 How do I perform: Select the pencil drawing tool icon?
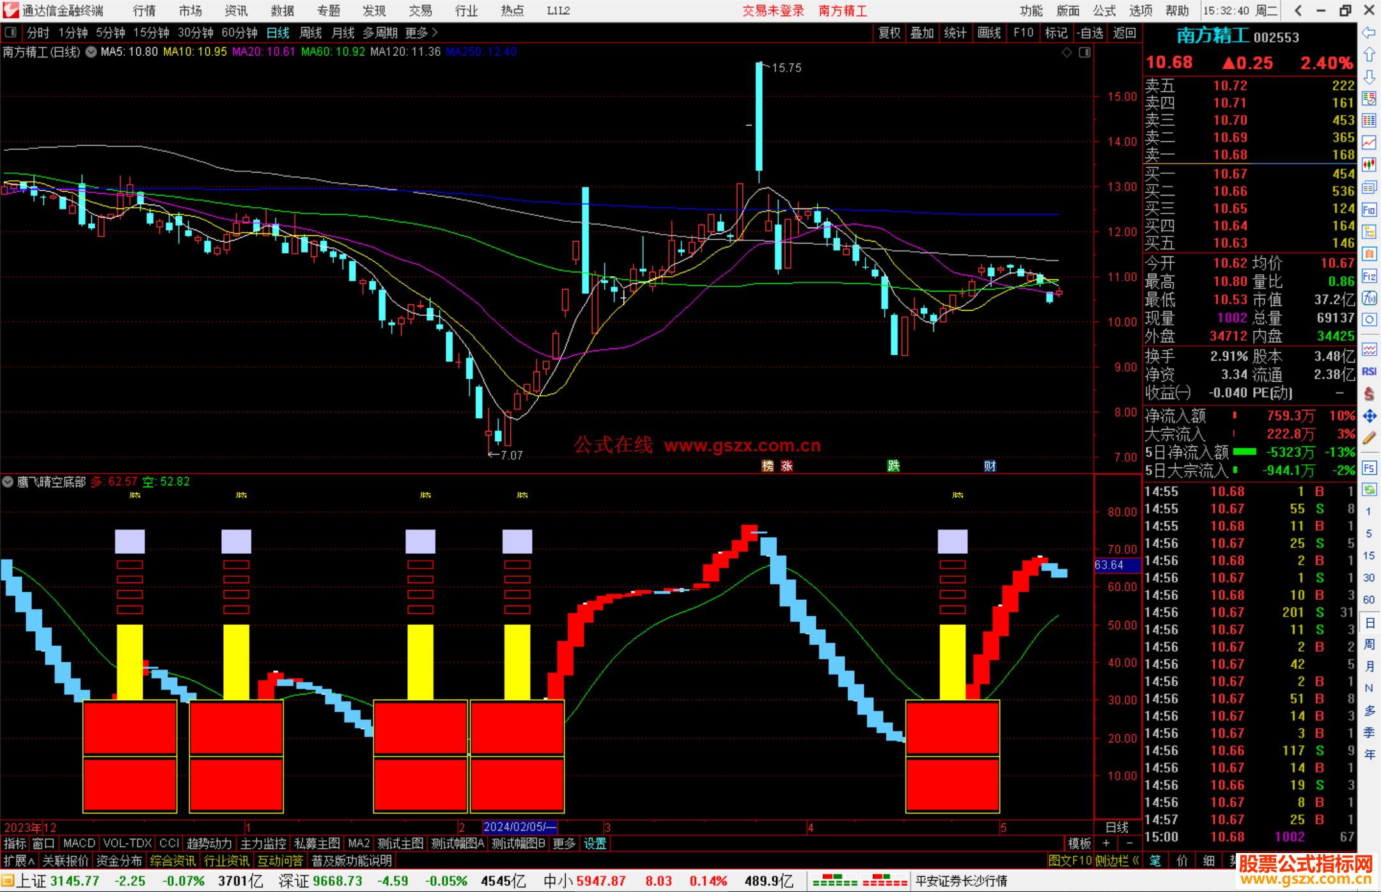click(x=1369, y=438)
